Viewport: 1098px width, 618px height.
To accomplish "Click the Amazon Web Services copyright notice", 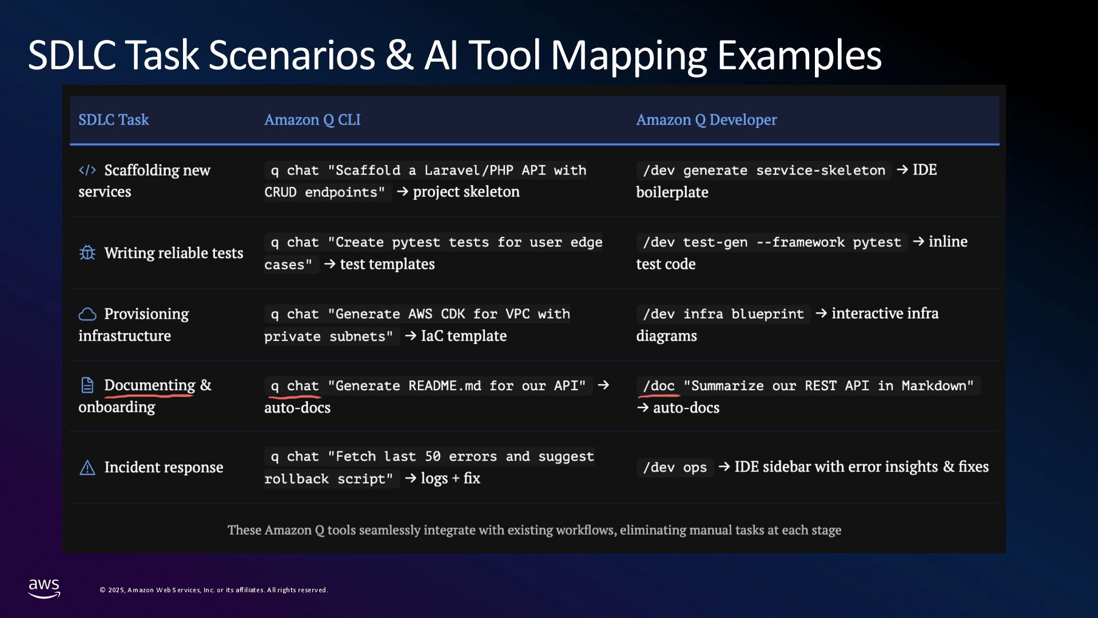I will pyautogui.click(x=214, y=590).
